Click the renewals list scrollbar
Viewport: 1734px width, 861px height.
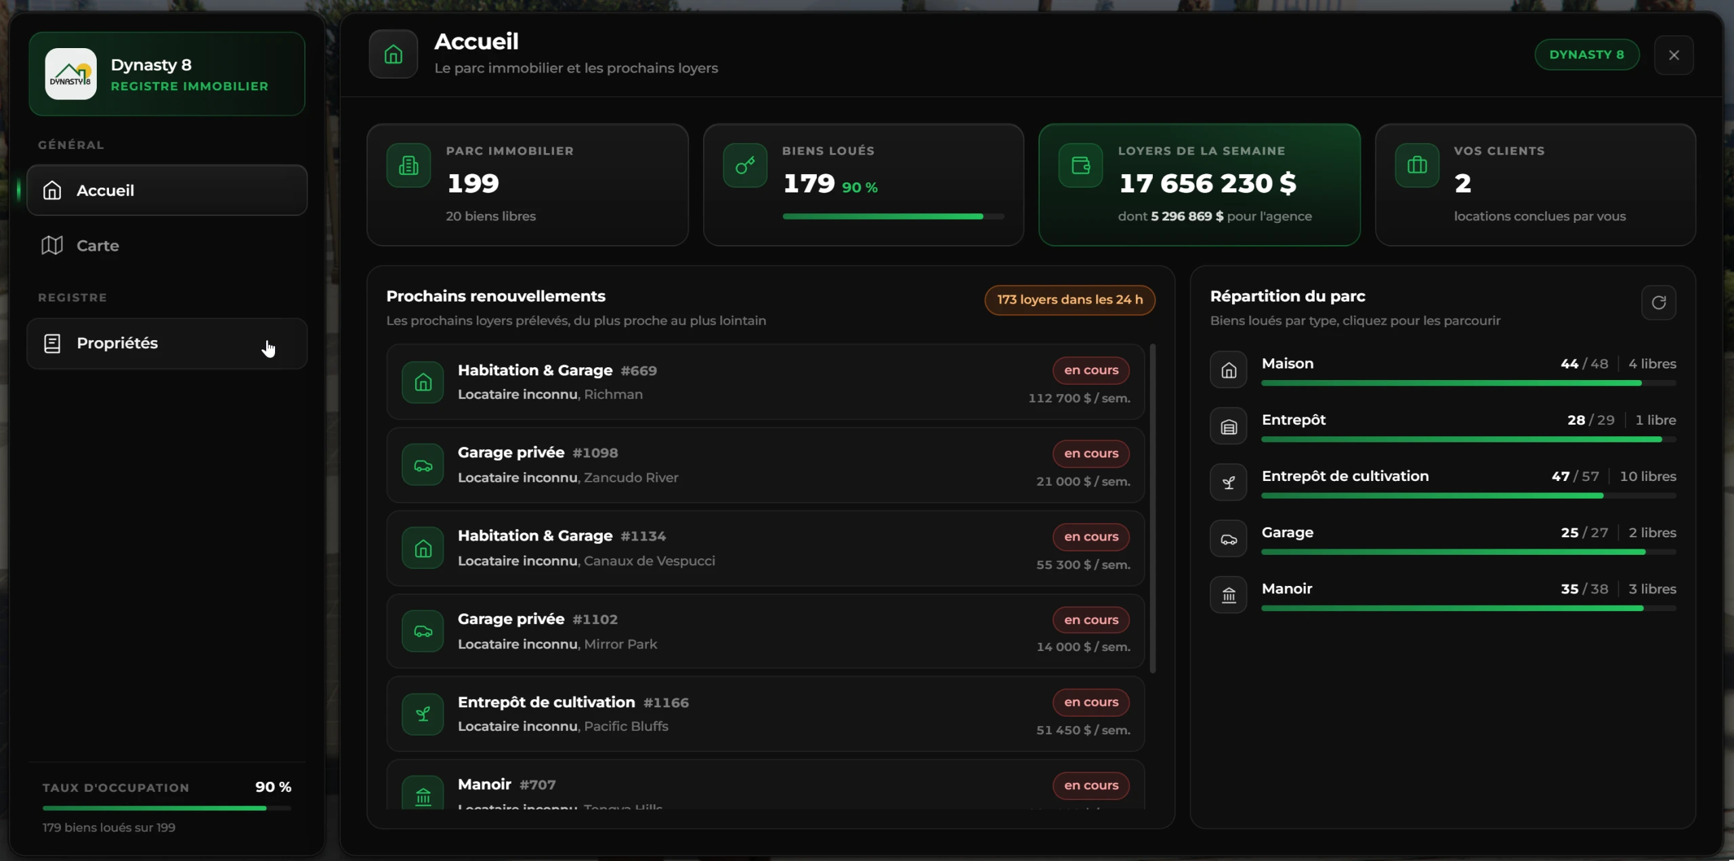tap(1153, 509)
